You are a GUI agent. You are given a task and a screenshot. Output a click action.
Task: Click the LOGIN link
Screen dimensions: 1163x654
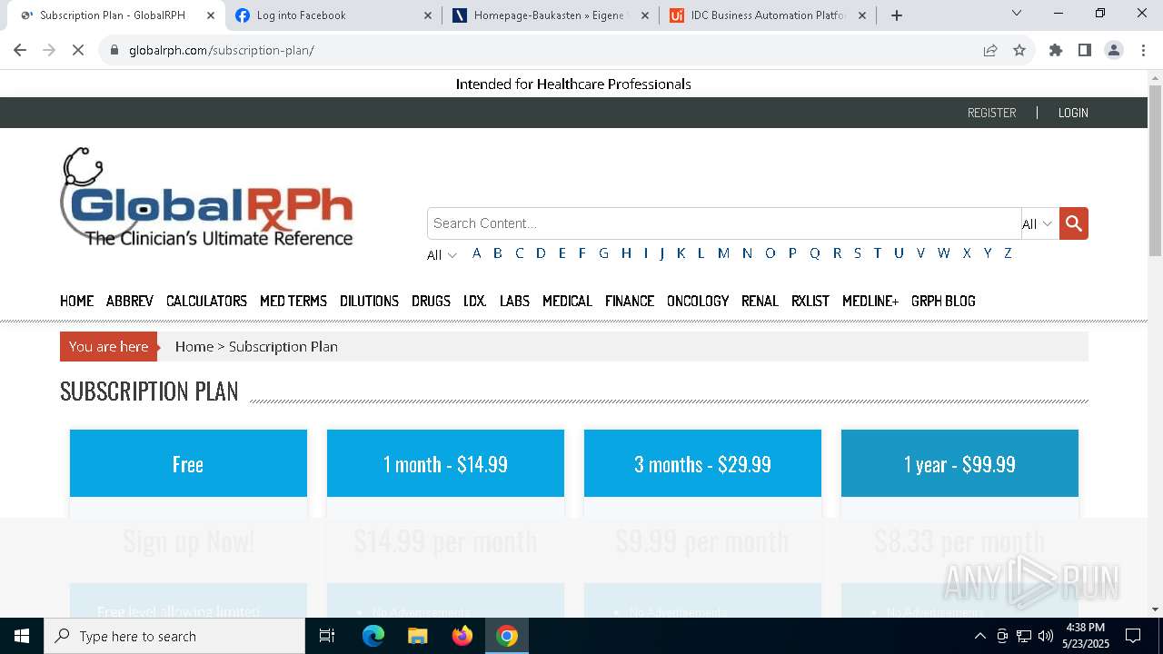coord(1073,113)
